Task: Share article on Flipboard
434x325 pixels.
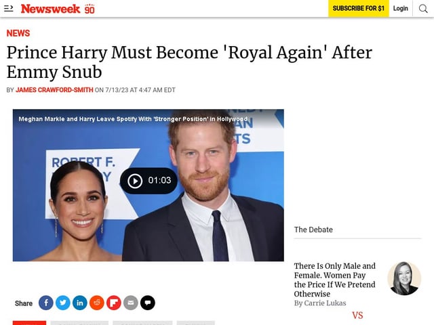Action: tap(113, 303)
